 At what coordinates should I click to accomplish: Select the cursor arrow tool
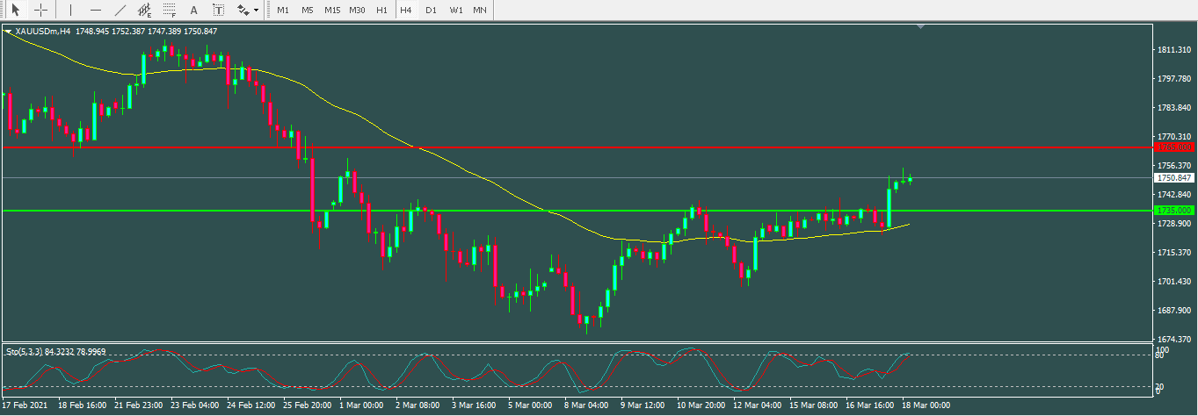pos(15,11)
